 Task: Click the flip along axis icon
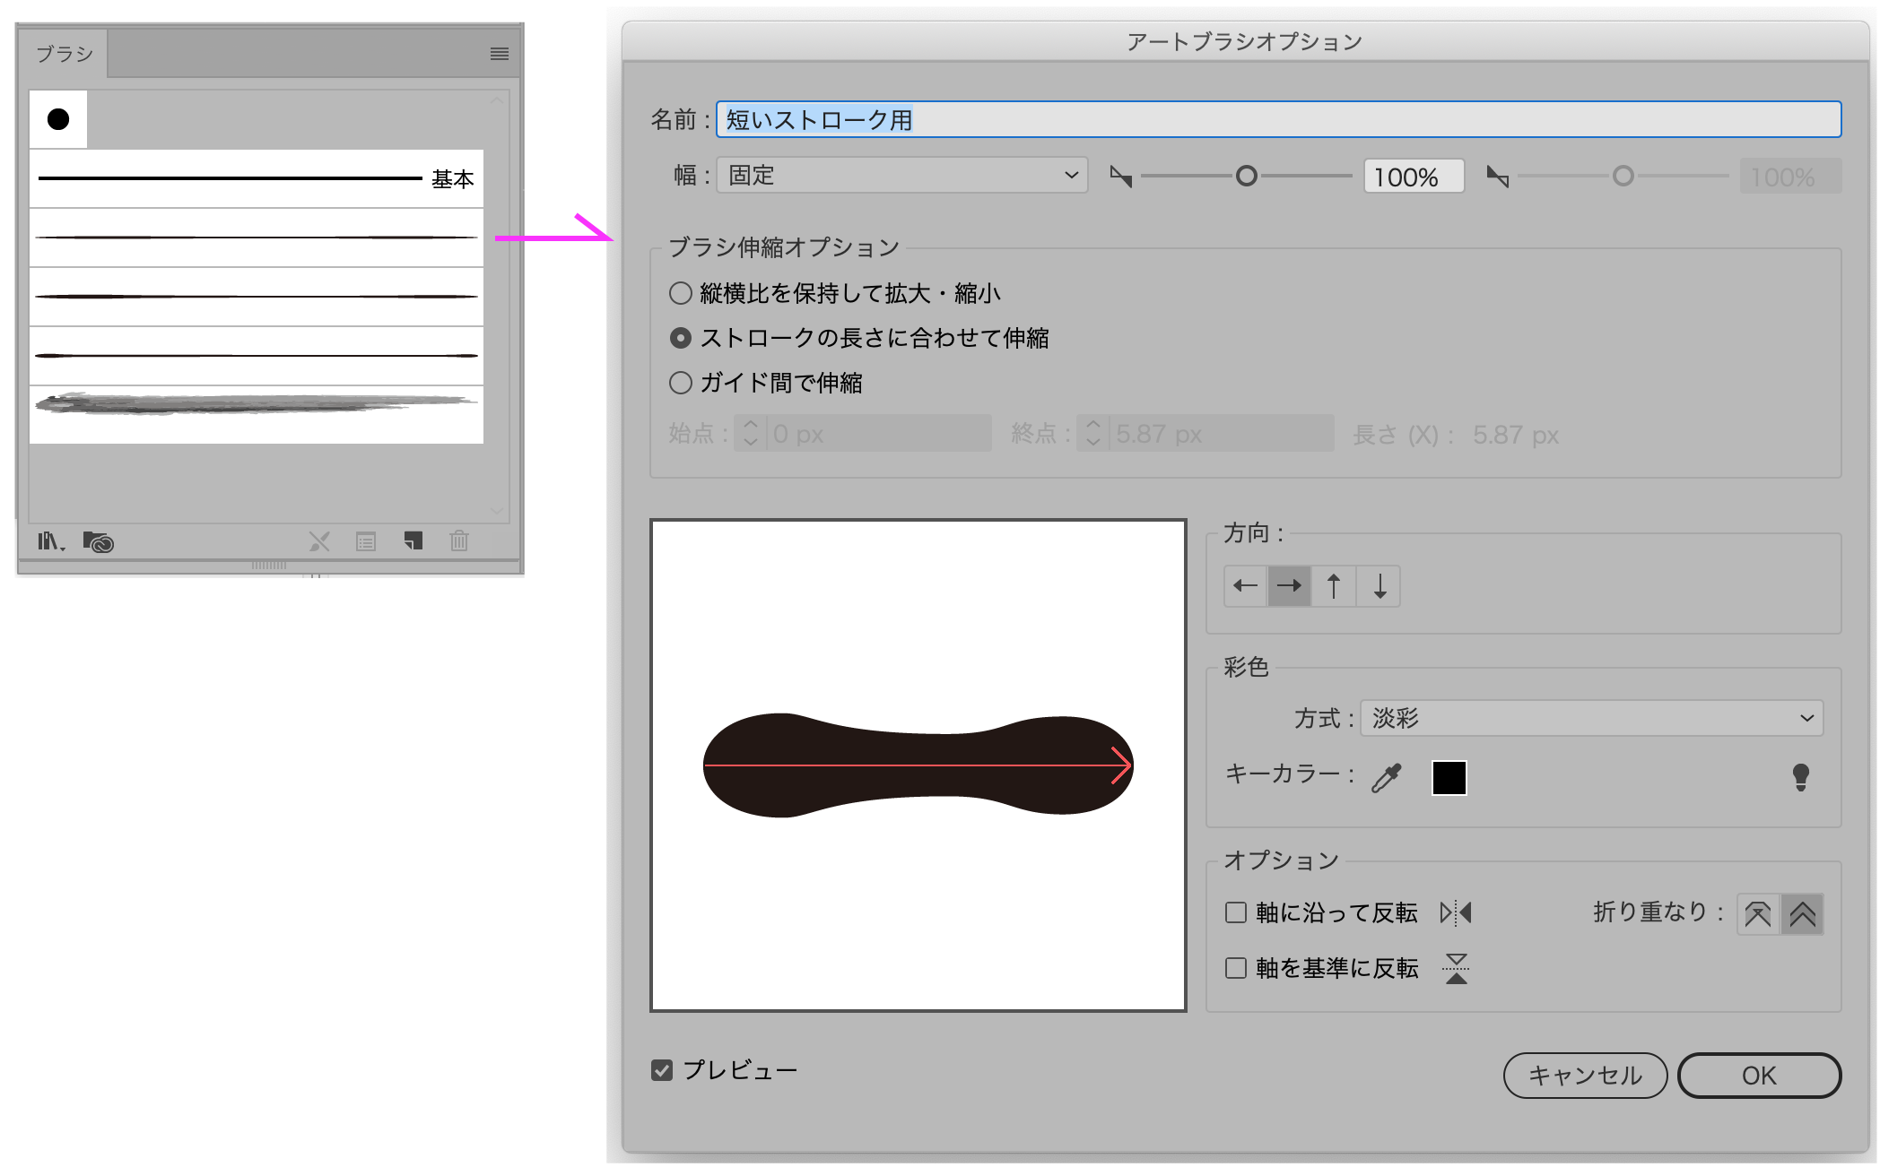(x=1456, y=912)
